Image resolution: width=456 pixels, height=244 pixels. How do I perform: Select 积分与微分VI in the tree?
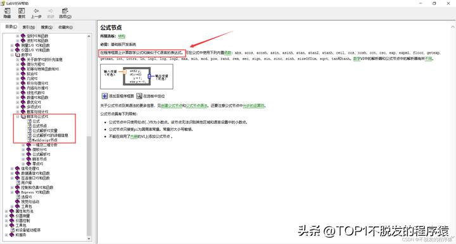point(37,83)
